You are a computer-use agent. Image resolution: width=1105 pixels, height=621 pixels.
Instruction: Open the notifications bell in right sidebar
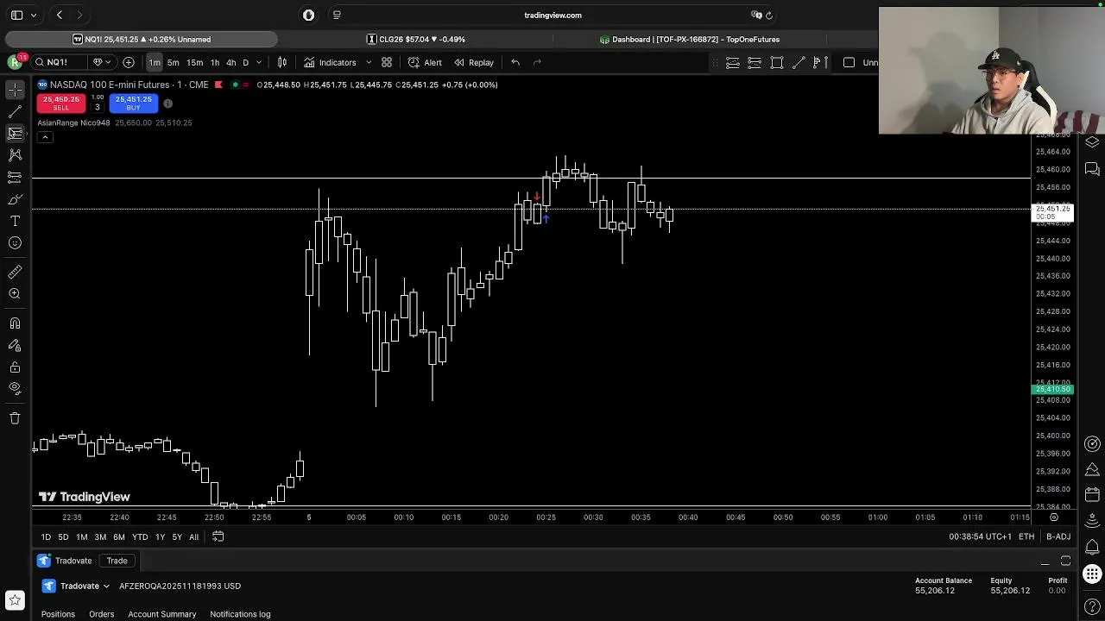pyautogui.click(x=1092, y=548)
